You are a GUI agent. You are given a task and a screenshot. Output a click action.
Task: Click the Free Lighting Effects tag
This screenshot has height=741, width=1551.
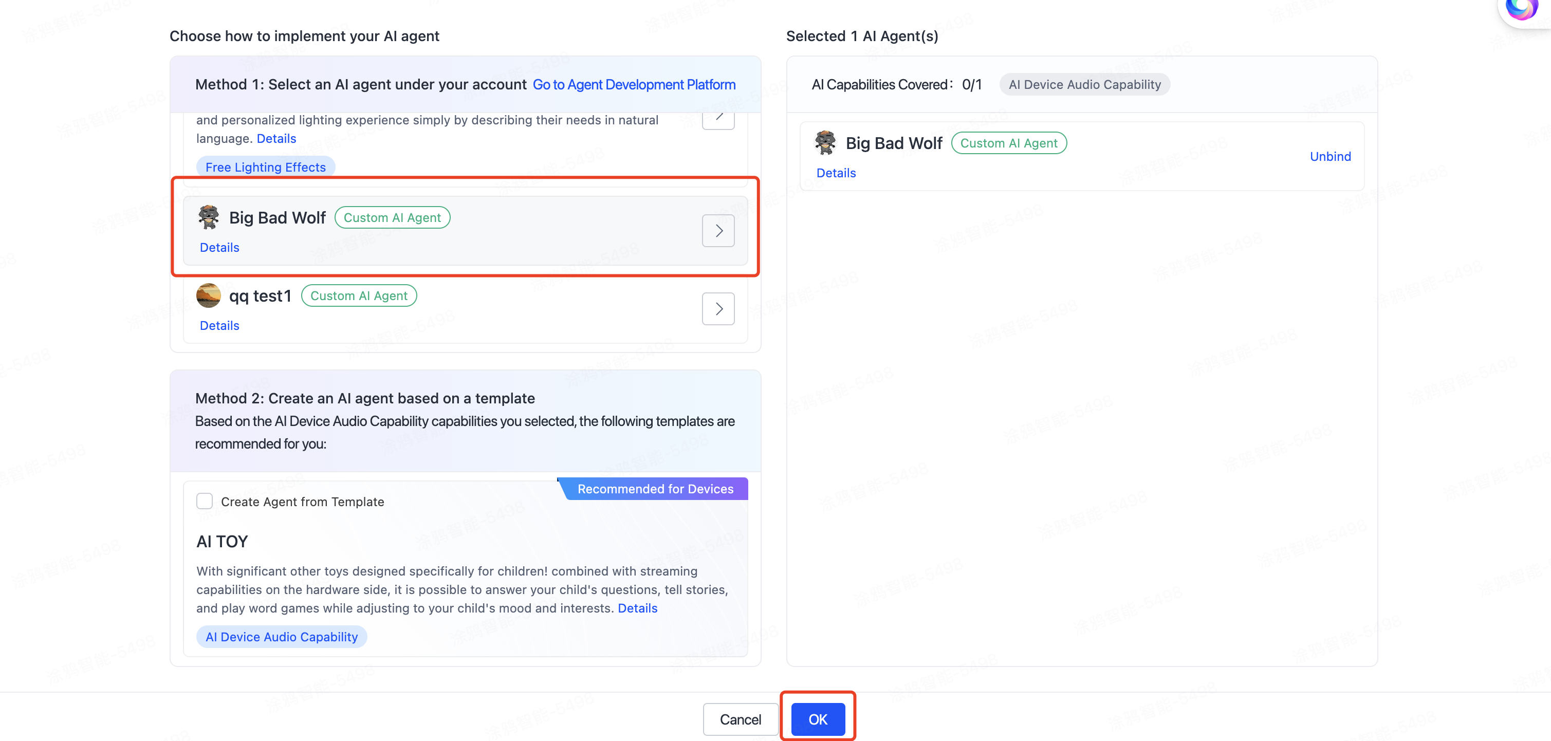point(266,168)
